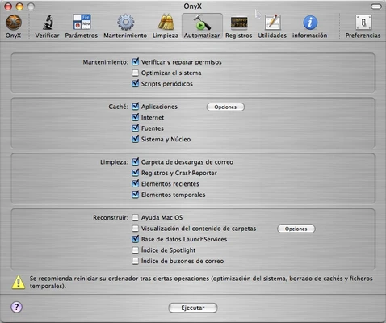
Task: Click the purple help question mark button
Action: [17, 307]
